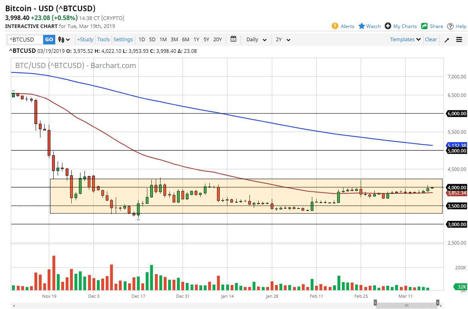Clear the chart with the Clear link
468x309 pixels.
[x=431, y=39]
